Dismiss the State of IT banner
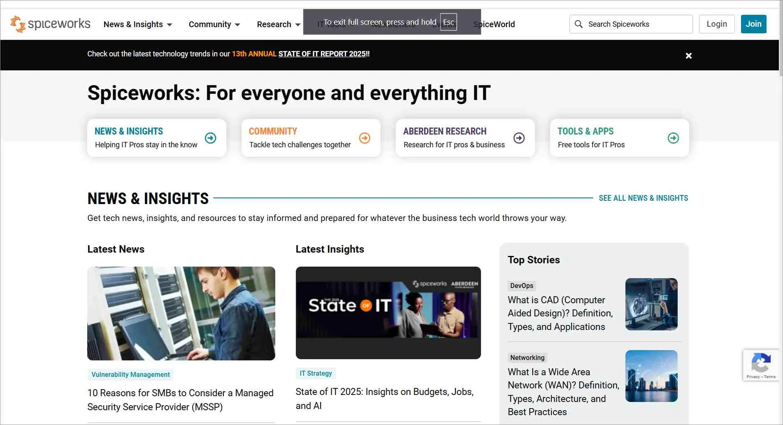The image size is (783, 425). [x=688, y=55]
